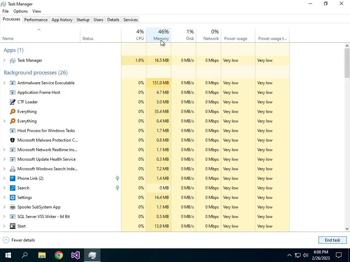Sort processes by CPU column
This screenshot has width=350, height=262.
click(134, 35)
